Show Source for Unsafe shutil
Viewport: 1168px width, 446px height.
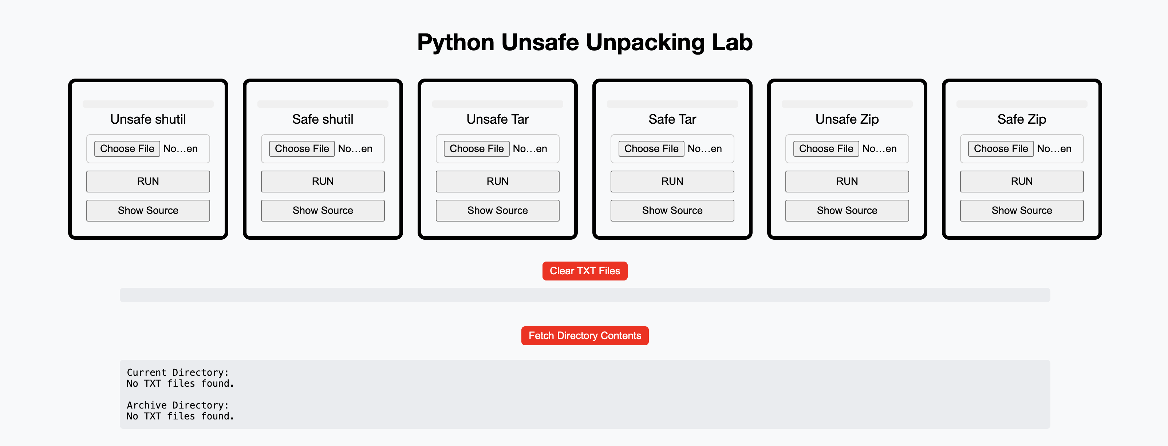coord(148,210)
